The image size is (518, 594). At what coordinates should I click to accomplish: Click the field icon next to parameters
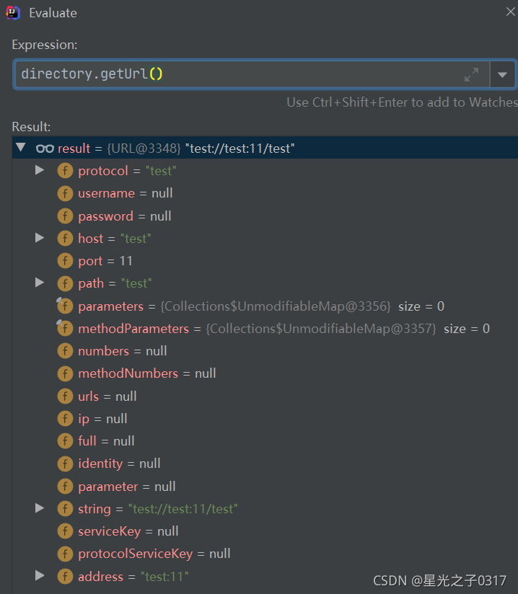coord(65,306)
